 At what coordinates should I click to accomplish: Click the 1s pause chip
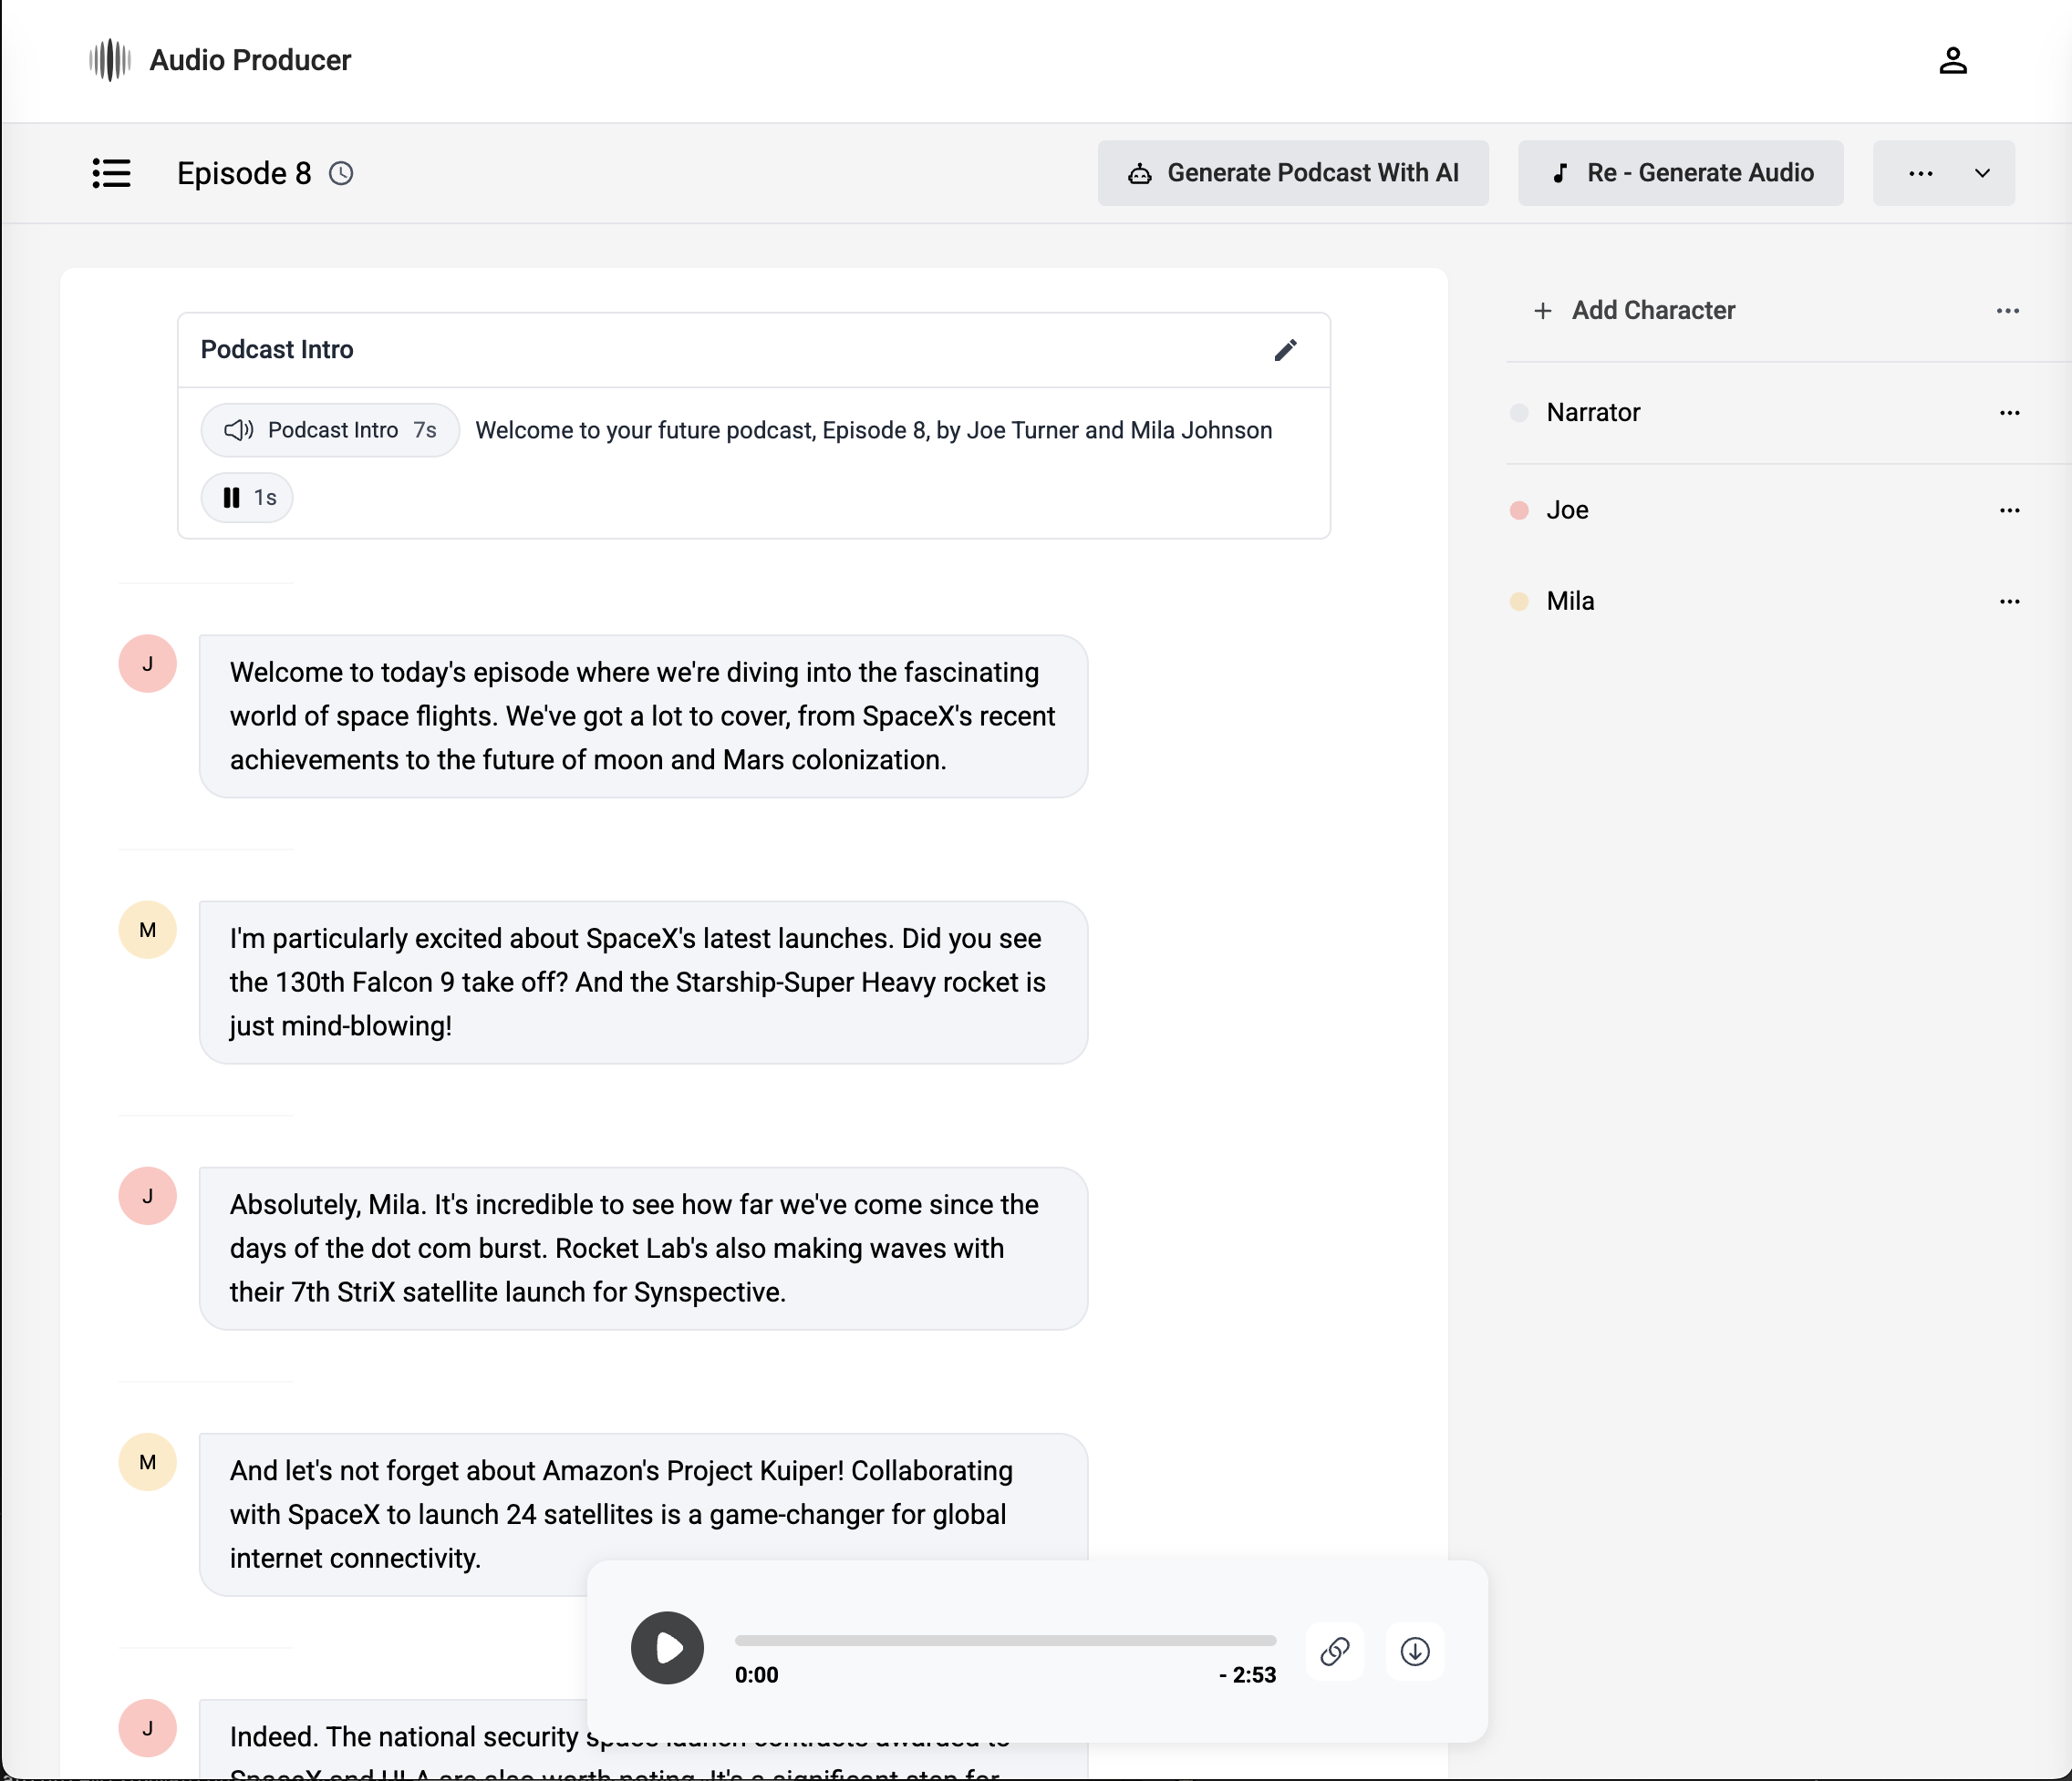click(246, 497)
